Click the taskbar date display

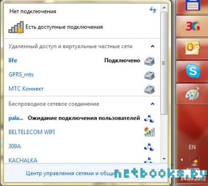193,178
